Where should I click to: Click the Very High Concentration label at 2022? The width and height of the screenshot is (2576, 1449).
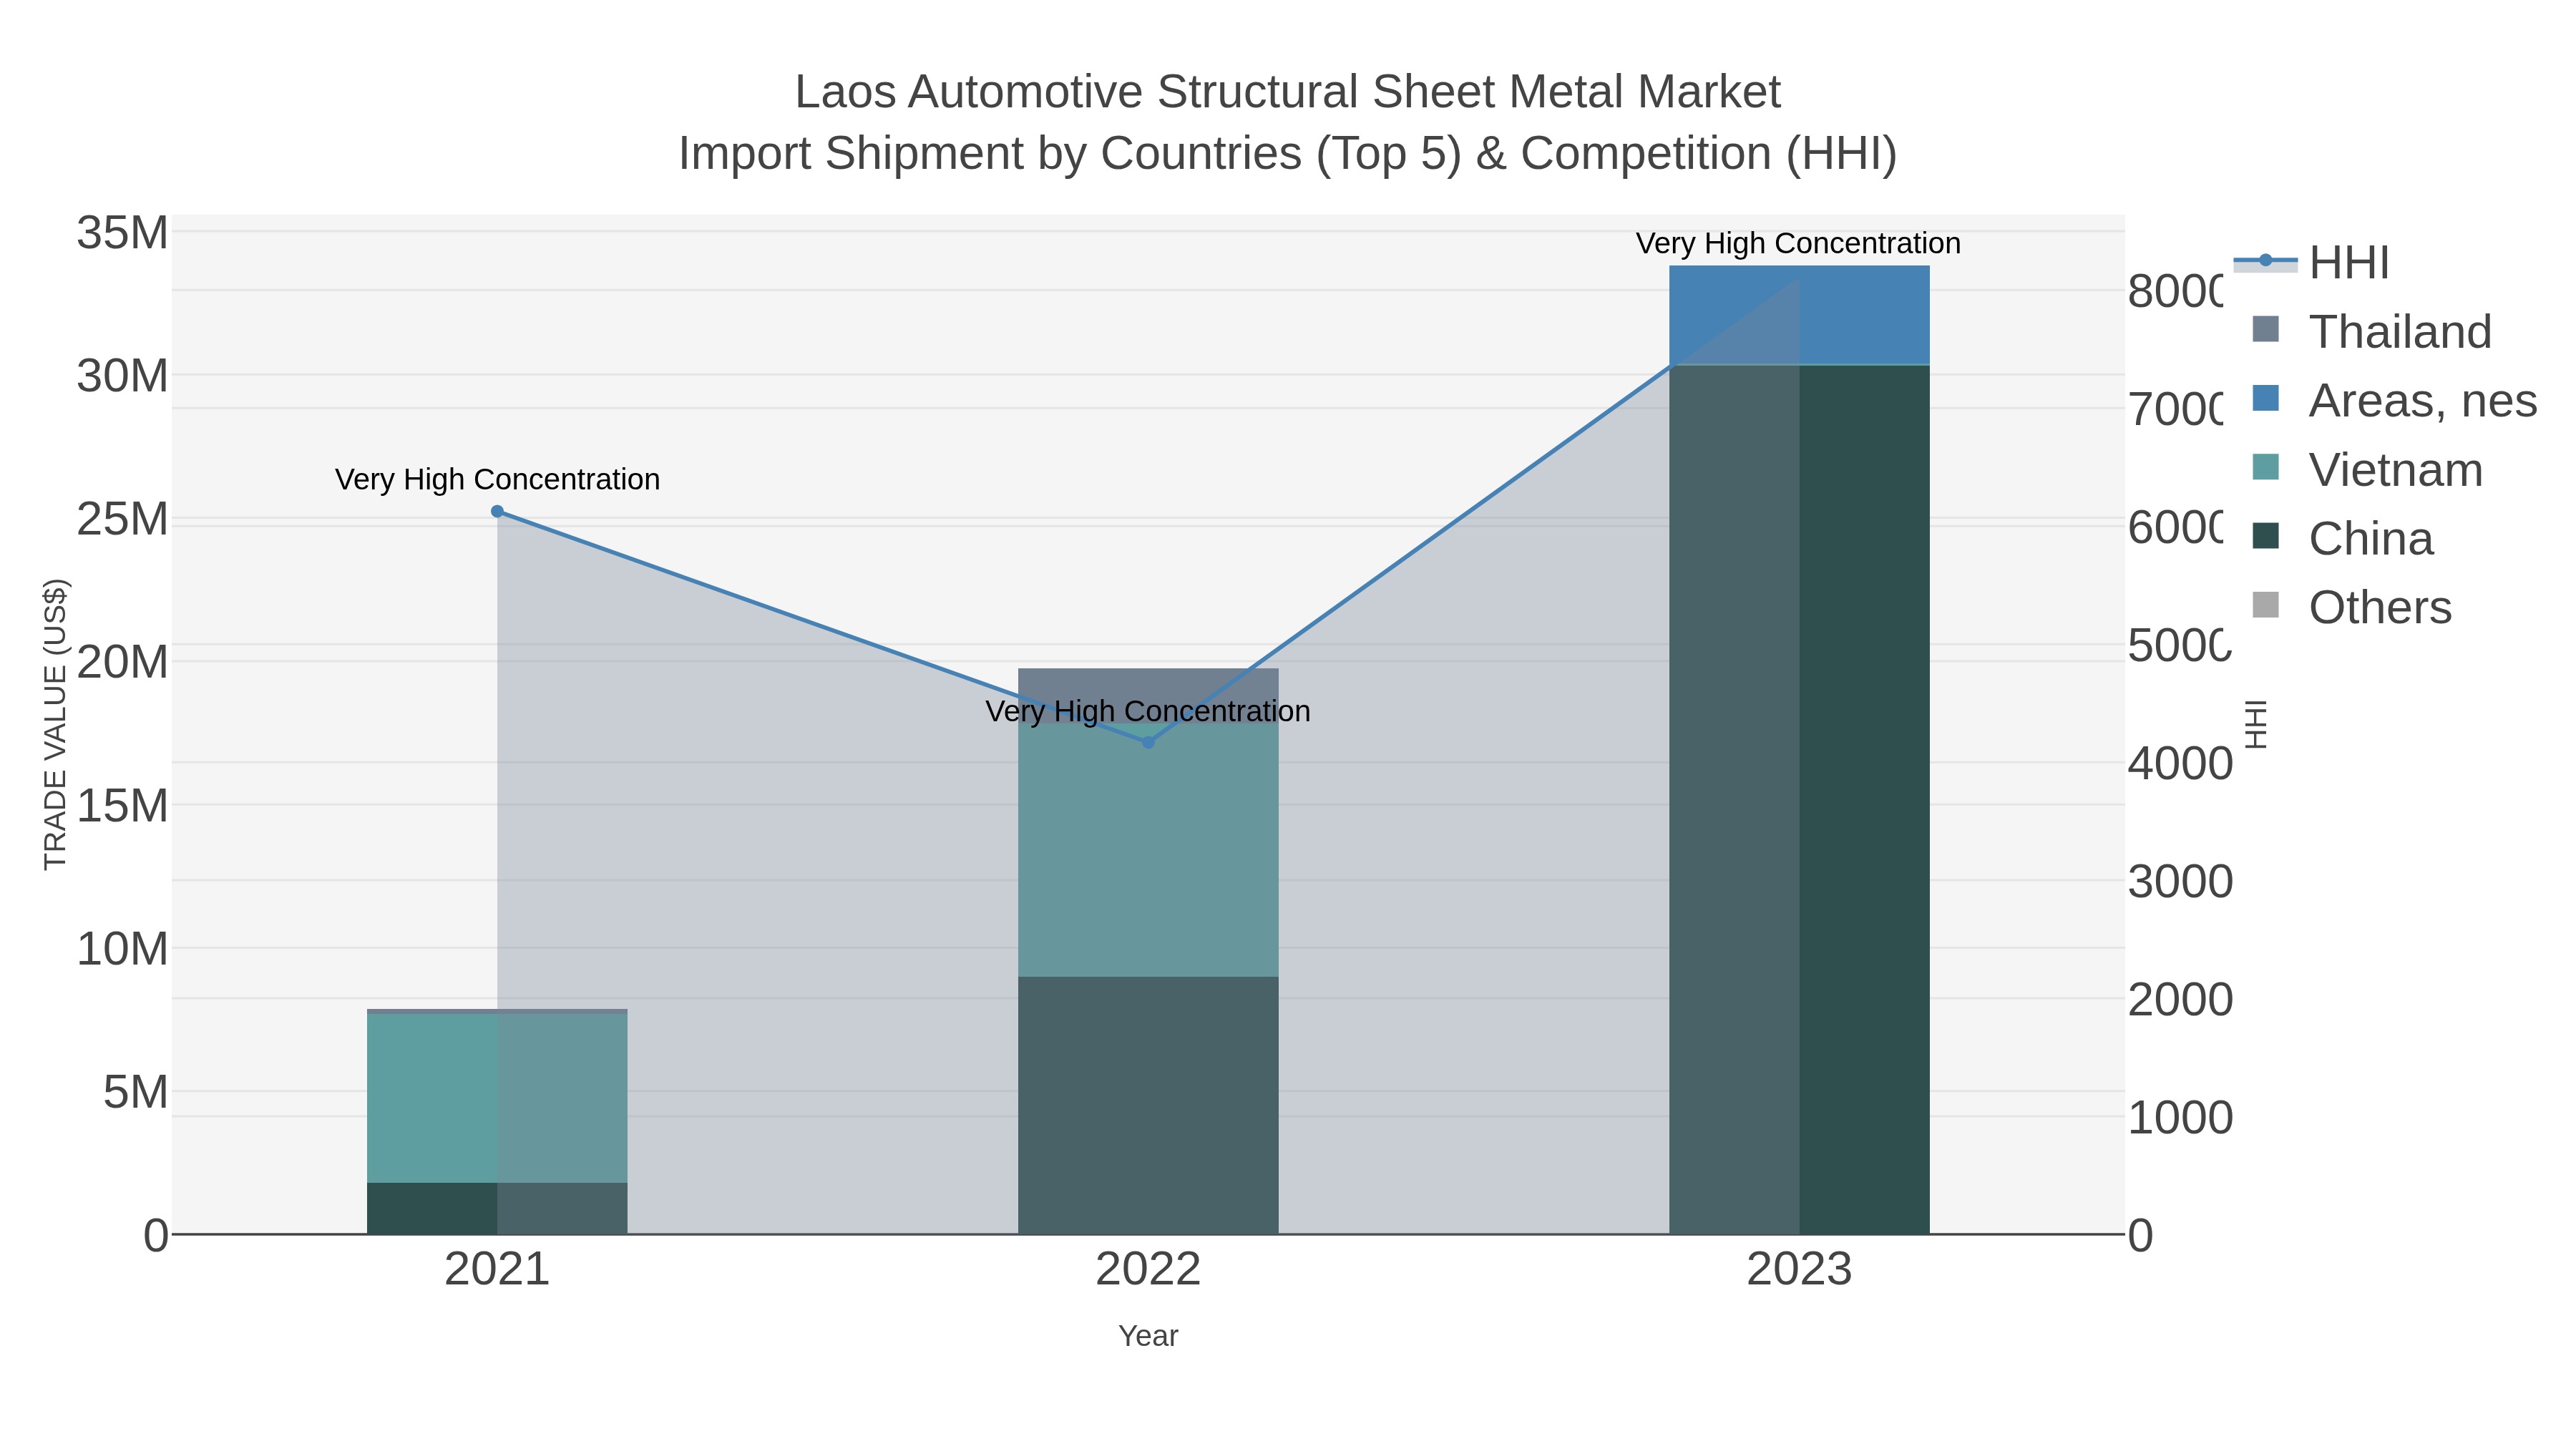1148,711
